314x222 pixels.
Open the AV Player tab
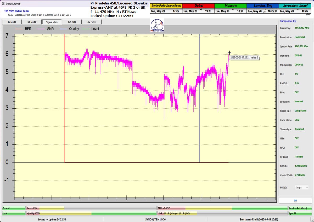pyautogui.click(x=92, y=22)
